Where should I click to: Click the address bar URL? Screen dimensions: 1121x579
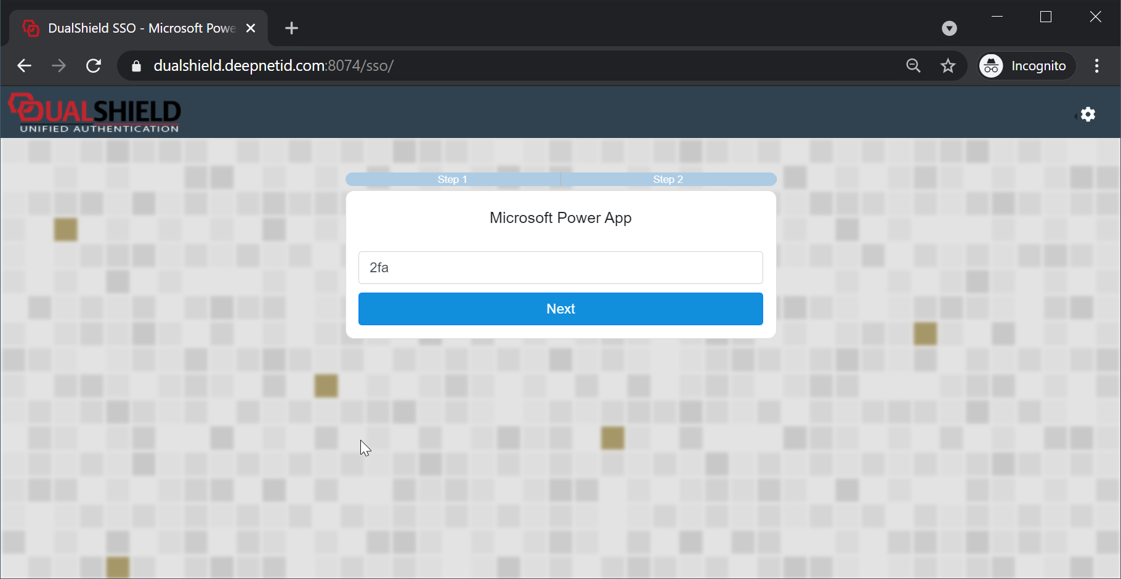(x=273, y=66)
